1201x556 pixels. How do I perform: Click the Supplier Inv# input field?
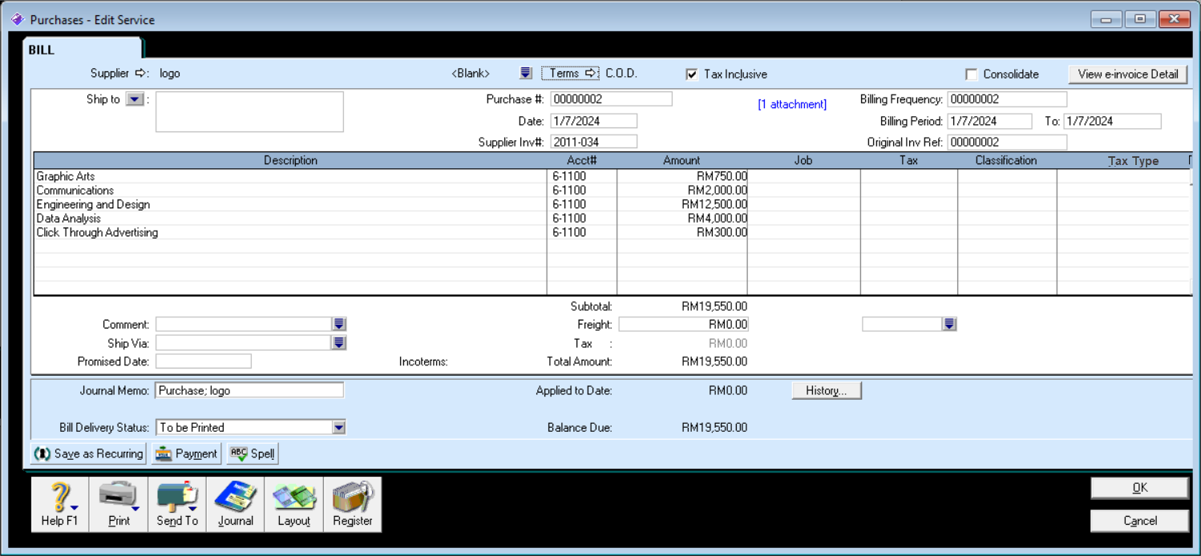click(x=593, y=142)
